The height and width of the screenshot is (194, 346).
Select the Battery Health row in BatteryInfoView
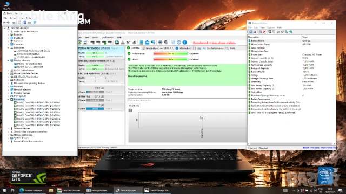point(291,72)
